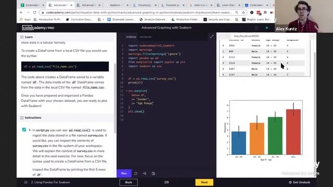
Task: Open the Curriculum Docu bookmark
Action: (x=80, y=20)
